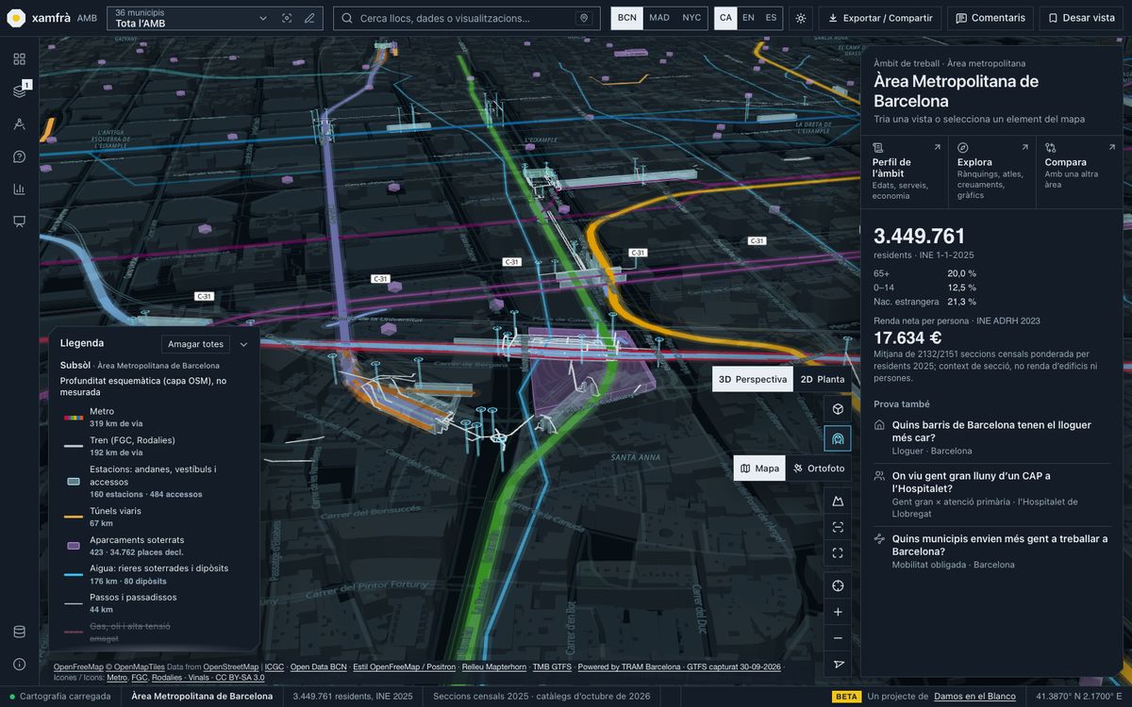Open the dashboard grid icon in sidebar
The width and height of the screenshot is (1132, 707).
(19, 58)
